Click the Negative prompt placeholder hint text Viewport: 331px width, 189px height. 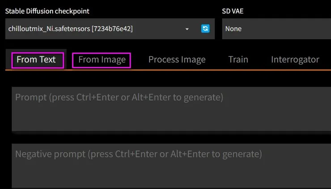tap(138, 154)
